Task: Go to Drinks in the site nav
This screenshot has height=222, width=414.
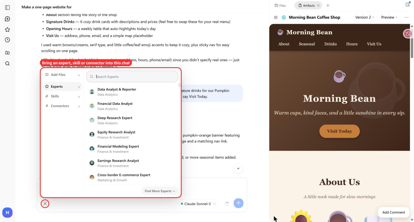Action: click(x=330, y=44)
